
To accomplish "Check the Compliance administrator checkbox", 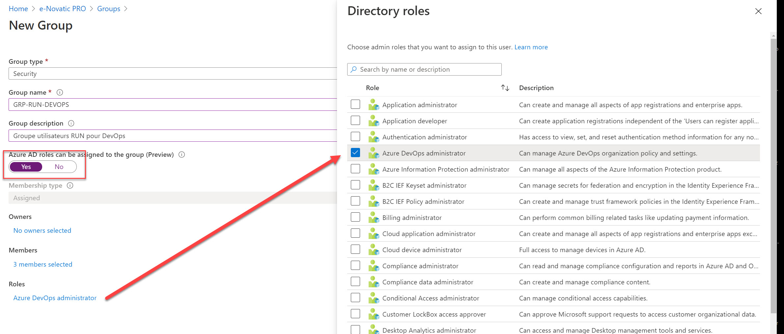I will click(x=355, y=265).
